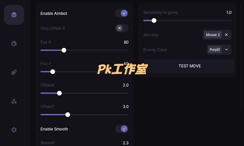
Task: Toggle off Enable Smooth switch
Action: point(122,129)
